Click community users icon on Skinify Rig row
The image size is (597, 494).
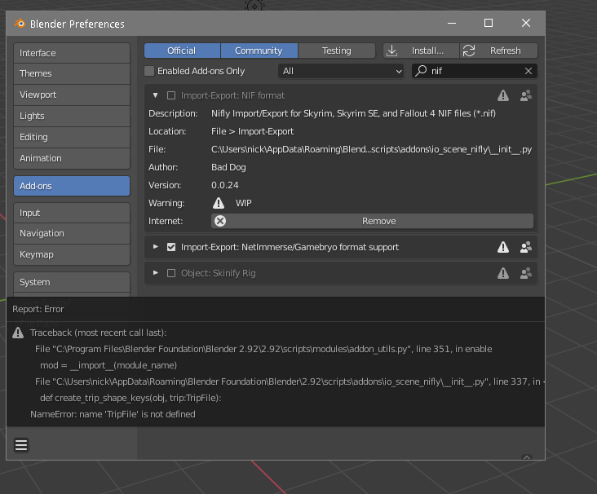coord(526,273)
